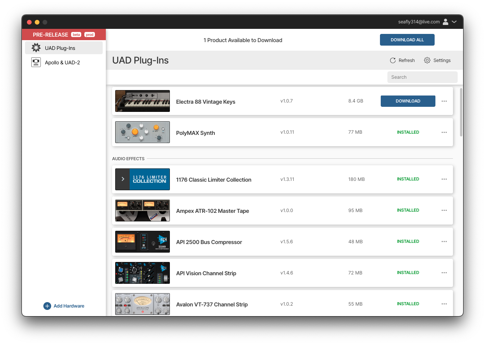485x345 pixels.
Task: Click the prod badge in Pre-Release banner
Action: pyautogui.click(x=89, y=35)
